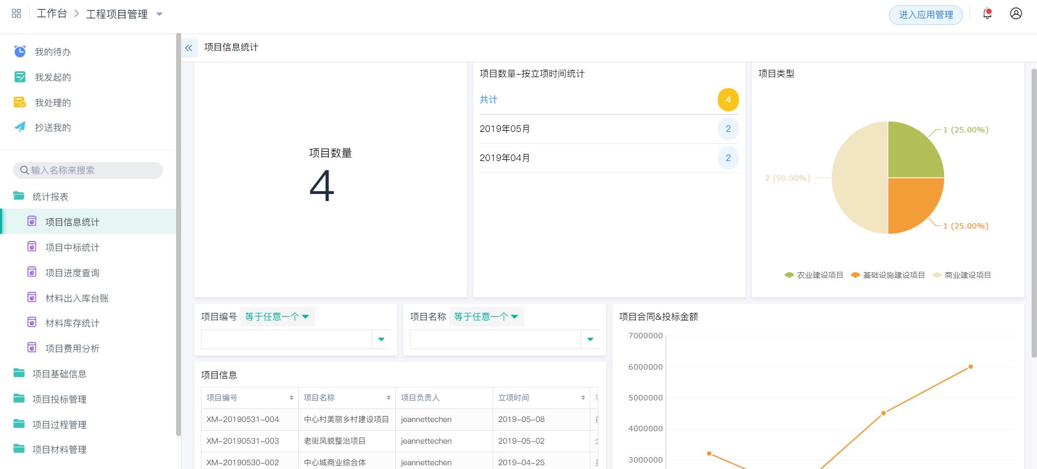Expand the 工程项目管理 dropdown arrow
The width and height of the screenshot is (1037, 469).
[159, 15]
